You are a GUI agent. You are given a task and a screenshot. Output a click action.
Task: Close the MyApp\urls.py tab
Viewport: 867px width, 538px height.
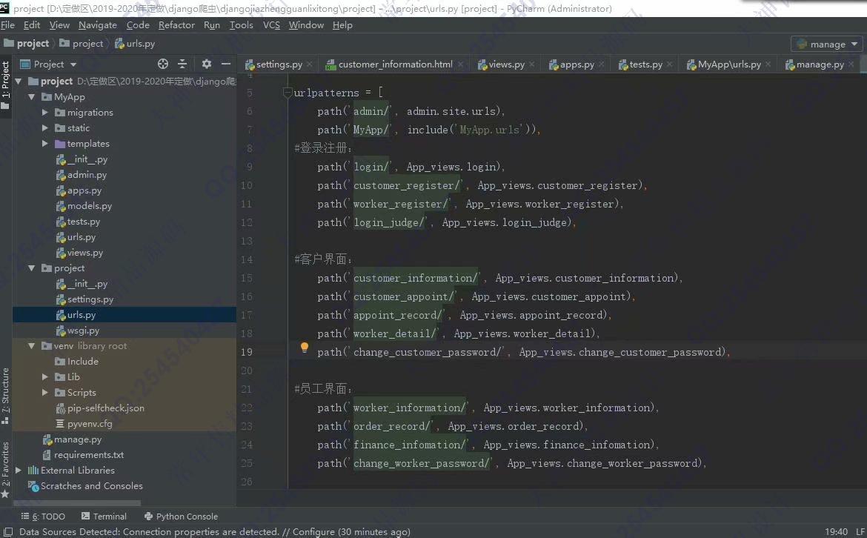(x=768, y=64)
